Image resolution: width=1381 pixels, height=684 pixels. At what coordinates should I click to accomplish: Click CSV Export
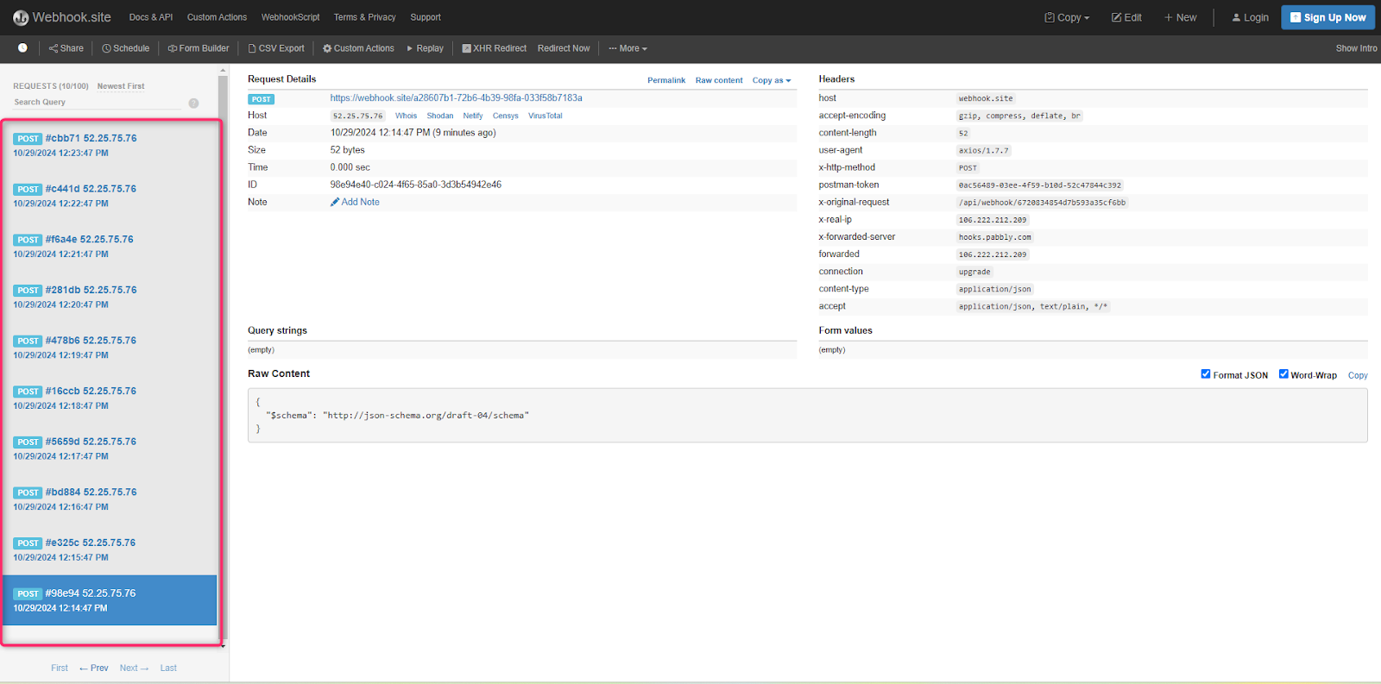click(x=276, y=48)
